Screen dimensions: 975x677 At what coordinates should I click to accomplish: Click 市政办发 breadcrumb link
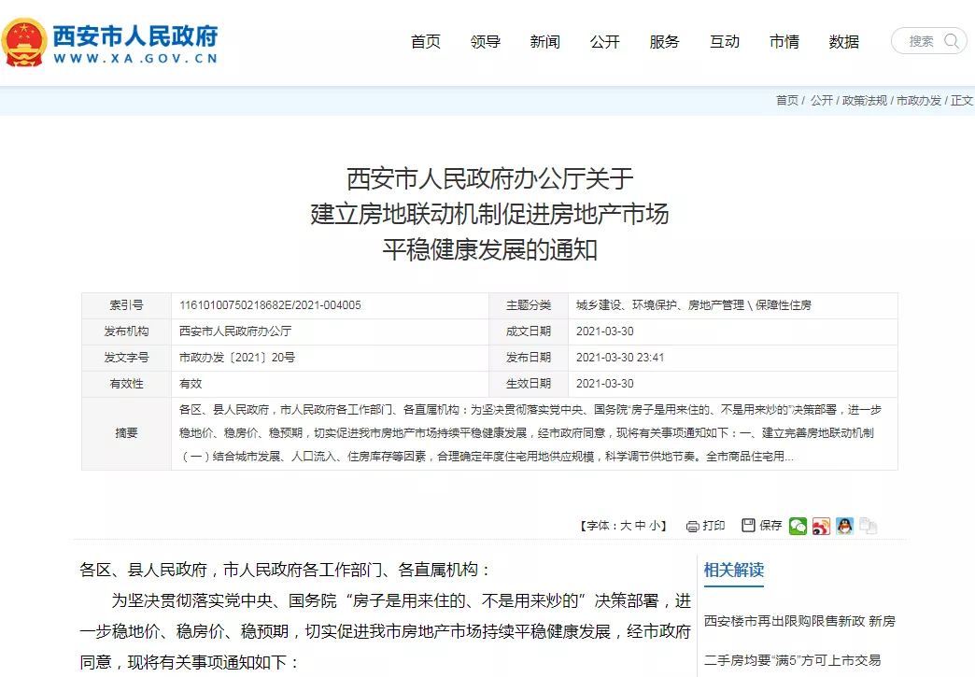pos(919,101)
